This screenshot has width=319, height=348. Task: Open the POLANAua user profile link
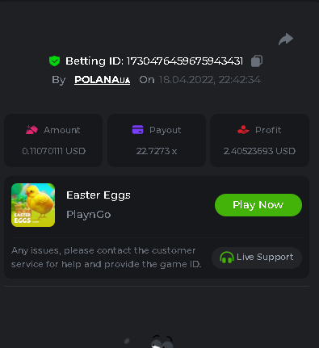[x=103, y=80]
